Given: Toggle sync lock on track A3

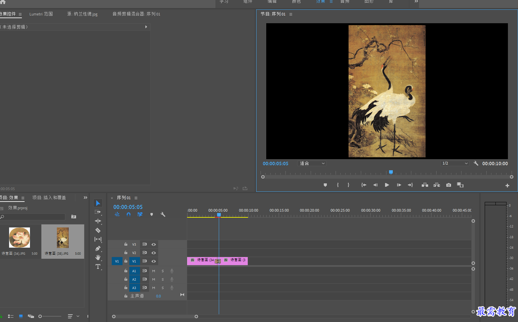Looking at the screenshot, I should (144, 288).
